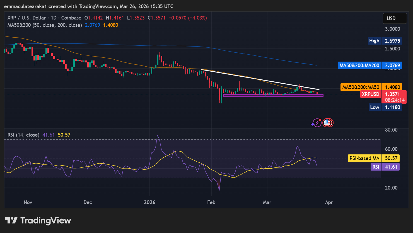Viewport: 413px width, 233px height.
Task: Click the 2026 marker on the time axis
Action: pos(150,202)
